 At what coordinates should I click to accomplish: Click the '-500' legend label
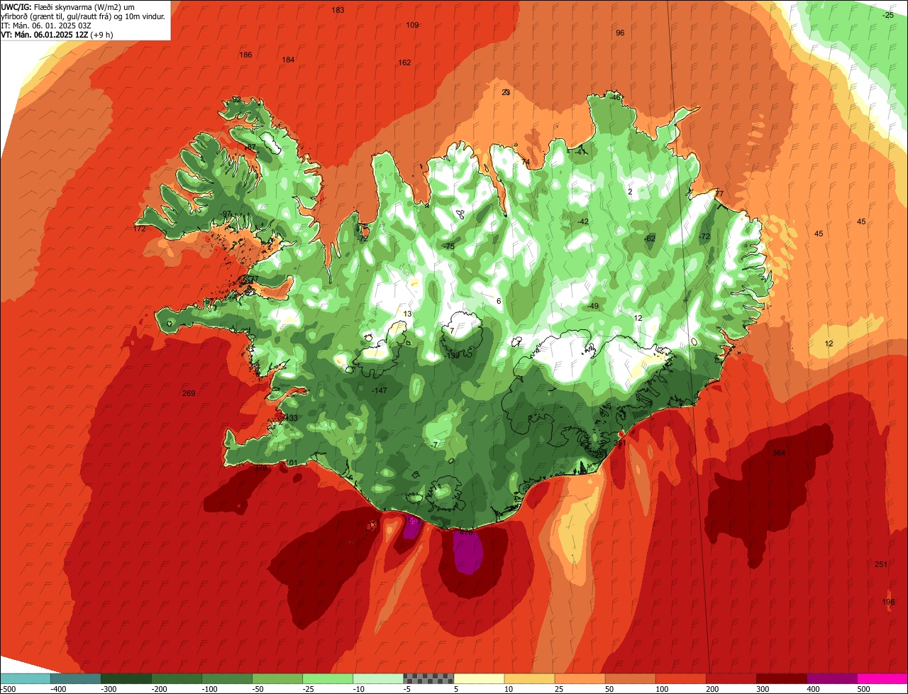tap(9, 688)
